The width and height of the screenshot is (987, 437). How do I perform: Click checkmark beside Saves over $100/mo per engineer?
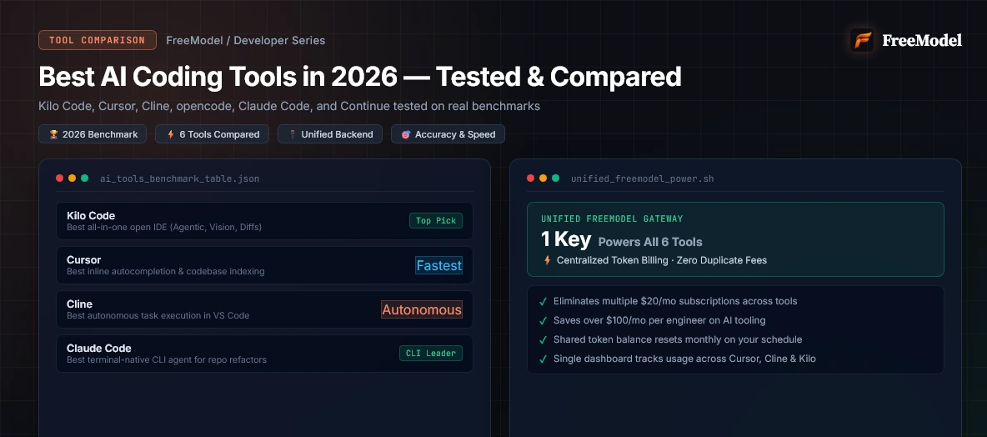(543, 320)
